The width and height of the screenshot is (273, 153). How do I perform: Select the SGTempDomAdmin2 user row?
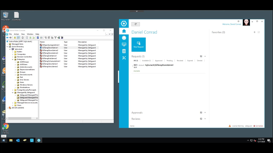(69, 50)
